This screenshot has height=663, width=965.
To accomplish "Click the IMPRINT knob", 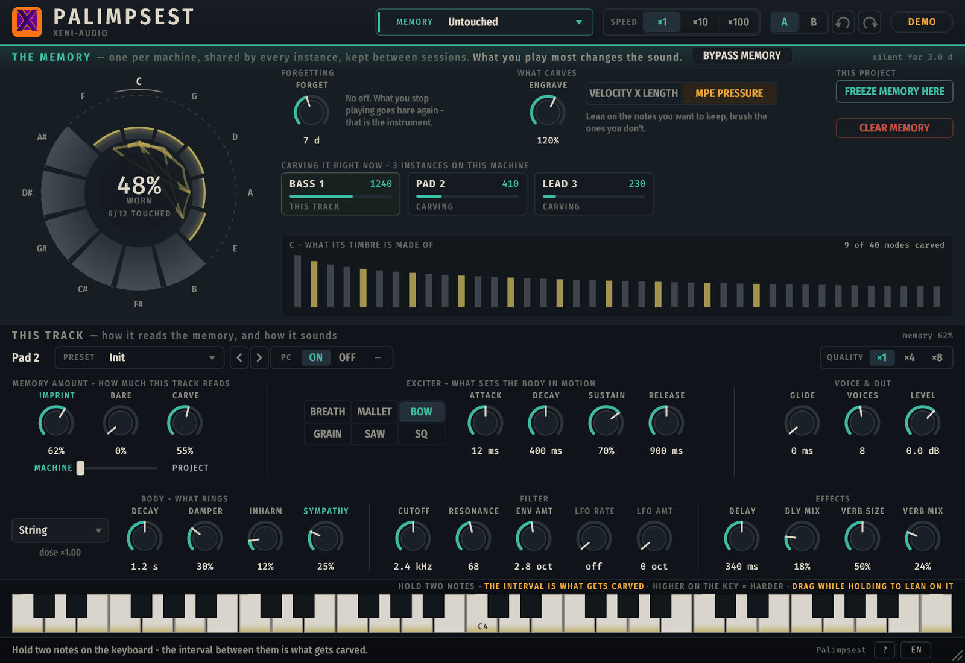I will [56, 421].
